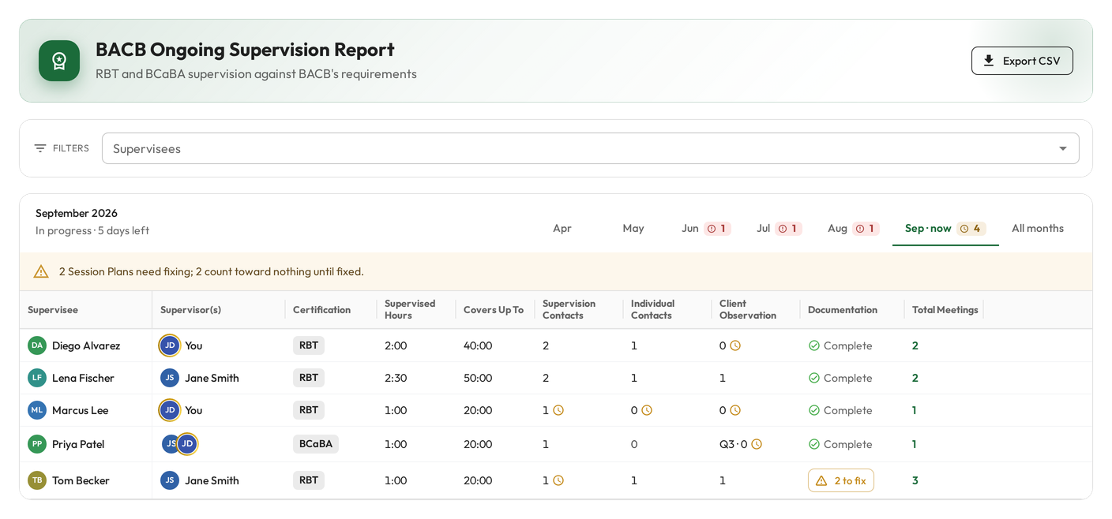The width and height of the screenshot is (1112, 519).
Task: Select the Jun tab
Action: coord(706,228)
